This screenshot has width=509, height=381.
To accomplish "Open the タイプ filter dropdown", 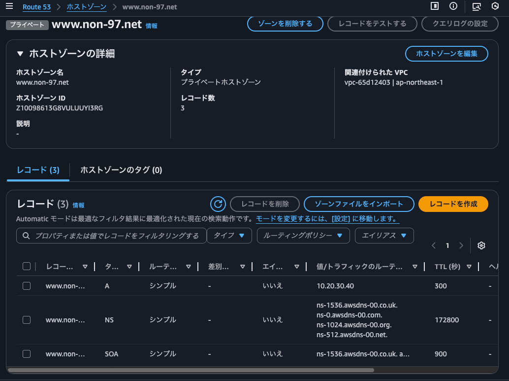I will tap(229, 236).
